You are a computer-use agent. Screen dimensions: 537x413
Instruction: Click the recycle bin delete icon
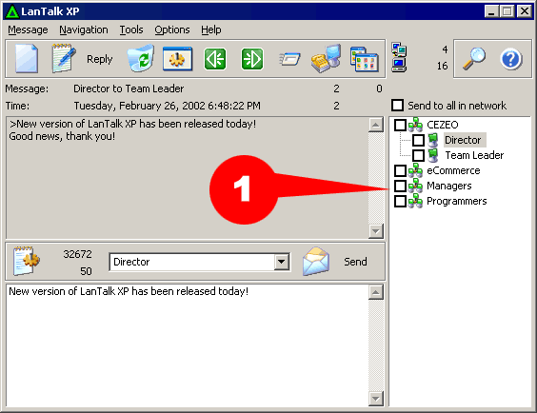click(x=140, y=58)
